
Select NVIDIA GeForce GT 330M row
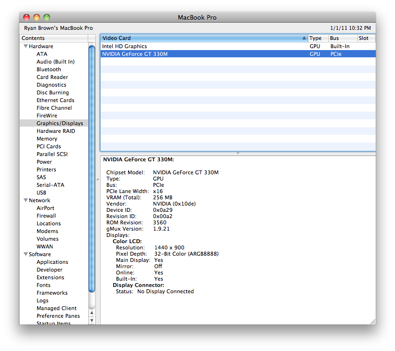click(x=238, y=54)
